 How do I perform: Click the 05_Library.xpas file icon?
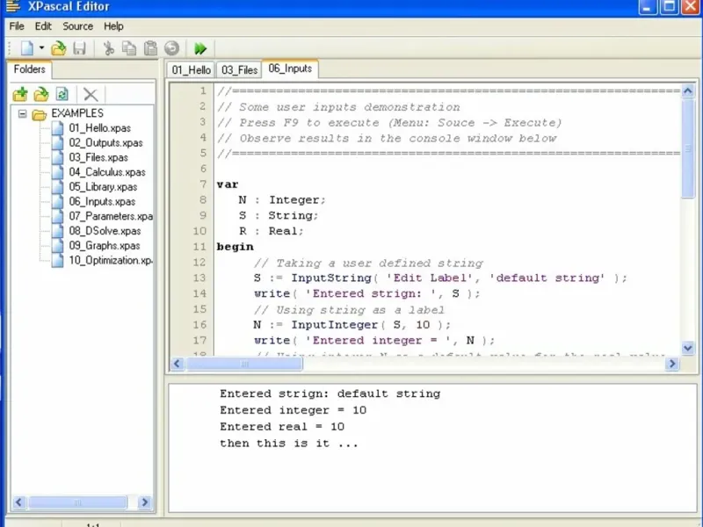pos(57,187)
